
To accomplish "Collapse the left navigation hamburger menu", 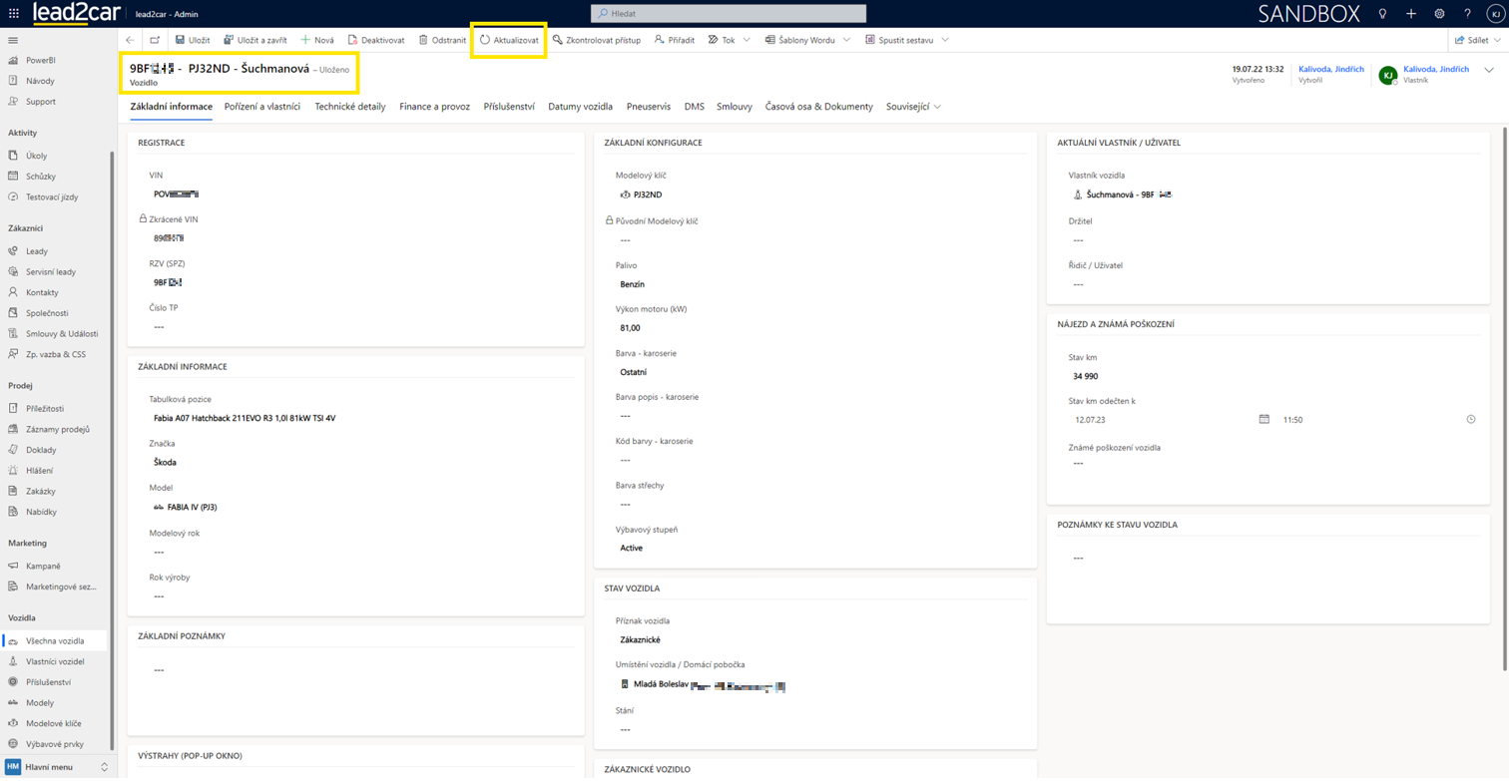I will click(x=13, y=41).
